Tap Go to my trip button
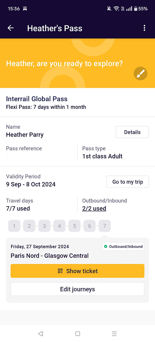The width and height of the screenshot is (155, 342). [x=128, y=182]
